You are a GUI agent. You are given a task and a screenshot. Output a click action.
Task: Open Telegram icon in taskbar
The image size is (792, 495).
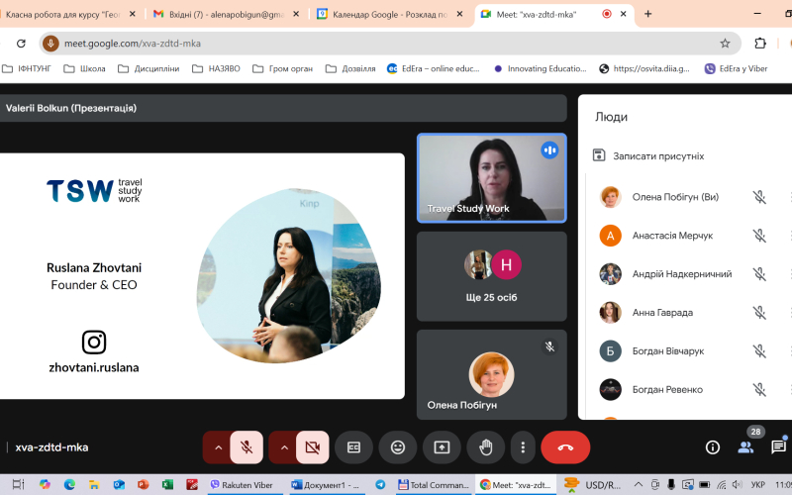[x=380, y=485]
